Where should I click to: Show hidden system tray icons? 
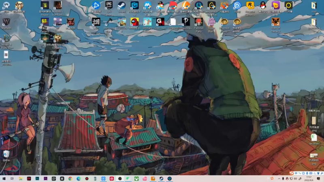point(279,179)
